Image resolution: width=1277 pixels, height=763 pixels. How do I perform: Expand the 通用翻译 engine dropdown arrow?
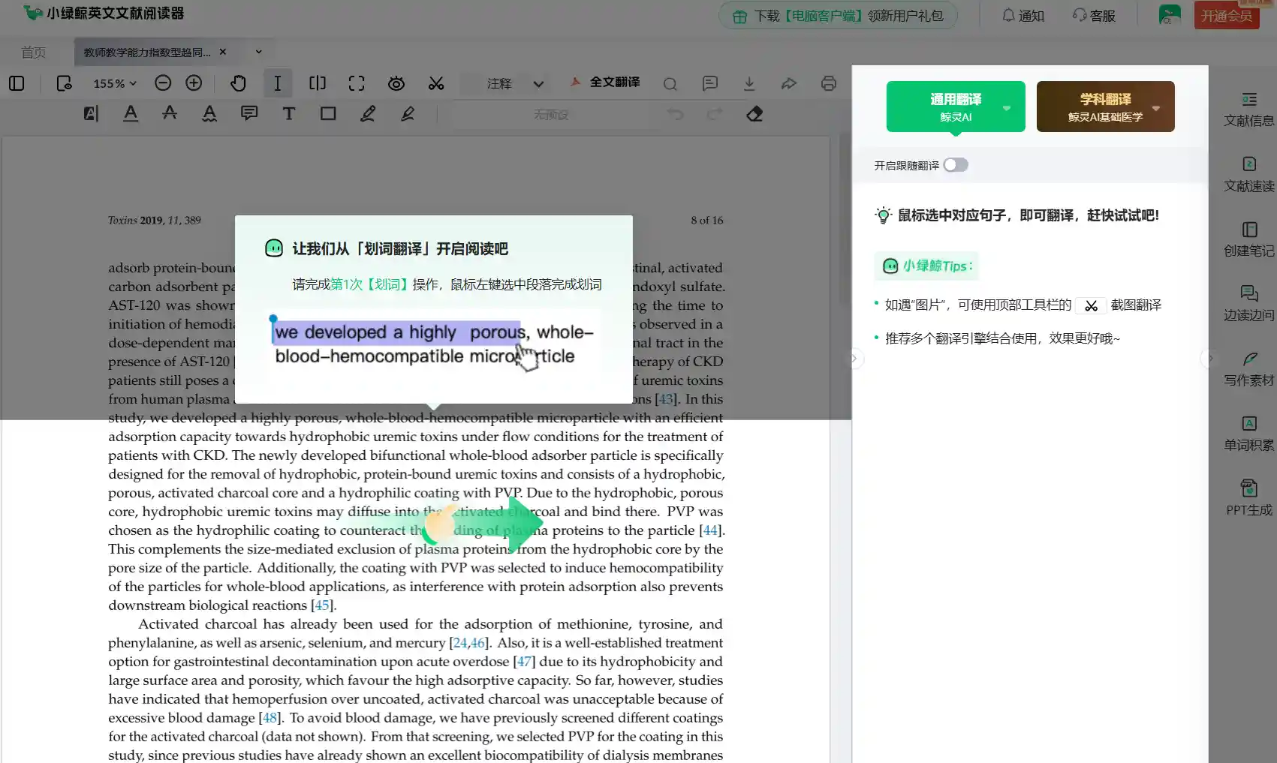[x=1007, y=108]
